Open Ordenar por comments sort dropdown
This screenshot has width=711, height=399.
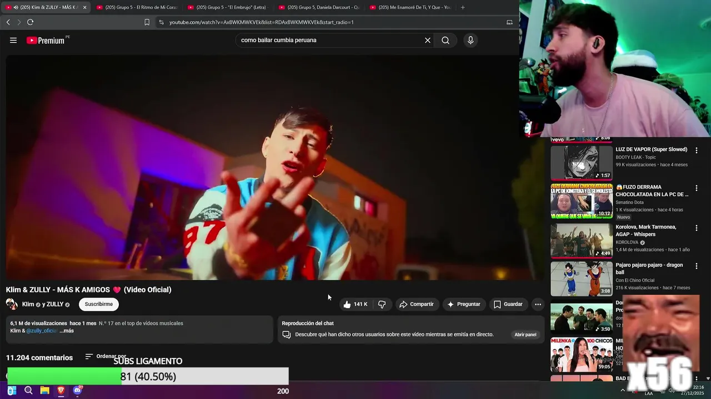pyautogui.click(x=106, y=356)
